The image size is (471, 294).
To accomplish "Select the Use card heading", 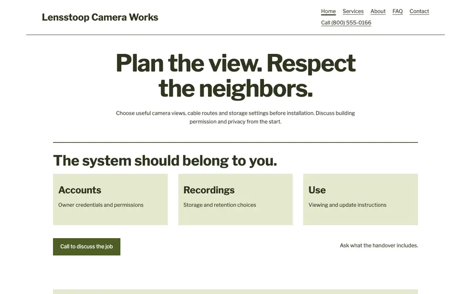I will coord(317,190).
